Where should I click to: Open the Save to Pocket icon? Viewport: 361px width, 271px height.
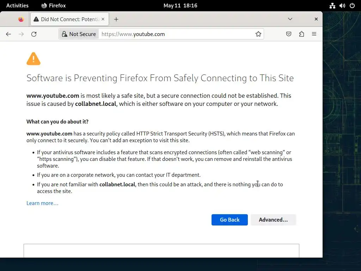(x=289, y=34)
